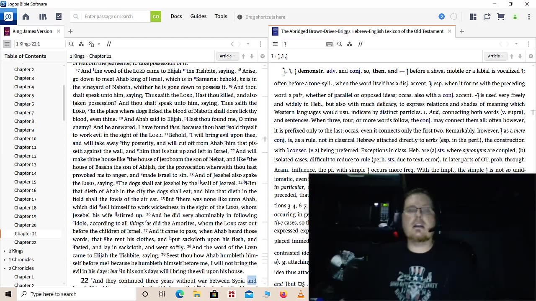Viewport: 536px width, 301px height.
Task: Open Windows Task View icon
Action: [162, 294]
